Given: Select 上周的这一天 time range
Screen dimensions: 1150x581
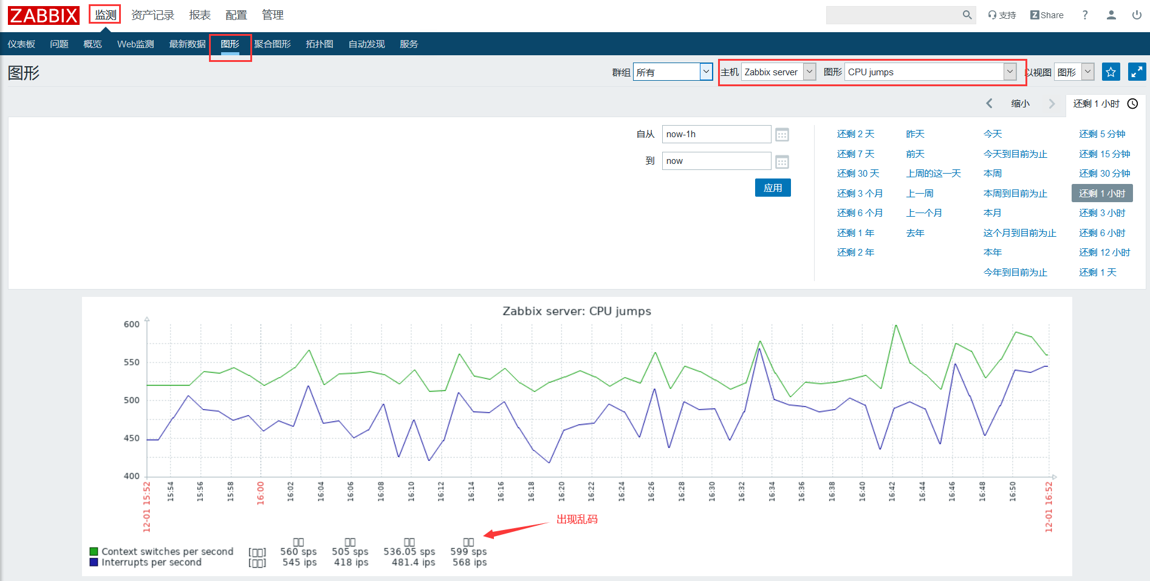Looking at the screenshot, I should (x=933, y=174).
